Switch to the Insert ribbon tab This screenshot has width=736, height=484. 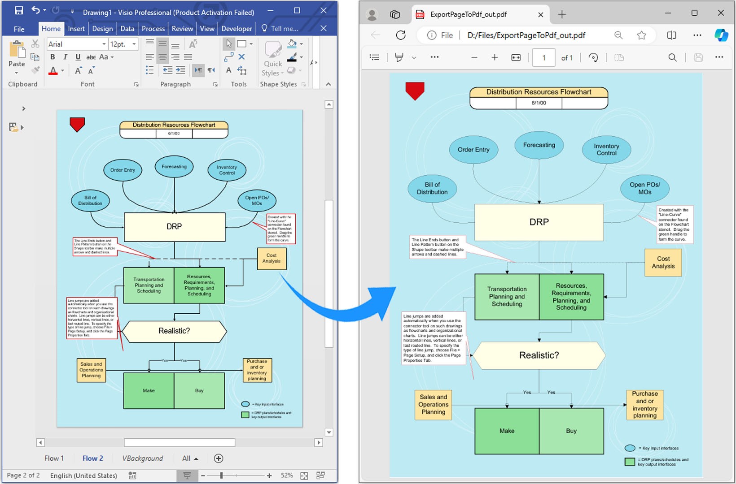pos(76,28)
